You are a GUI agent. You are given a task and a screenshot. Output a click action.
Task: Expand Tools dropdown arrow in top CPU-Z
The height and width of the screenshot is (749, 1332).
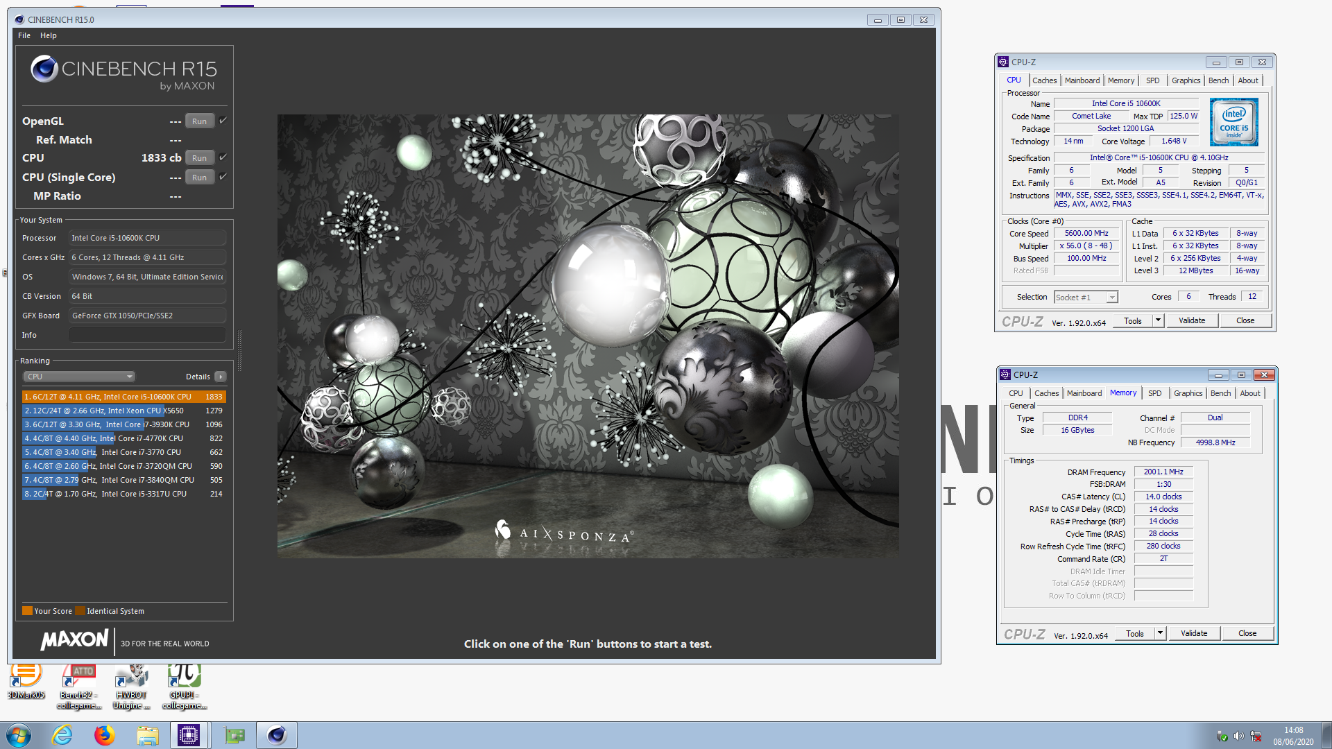click(1158, 321)
